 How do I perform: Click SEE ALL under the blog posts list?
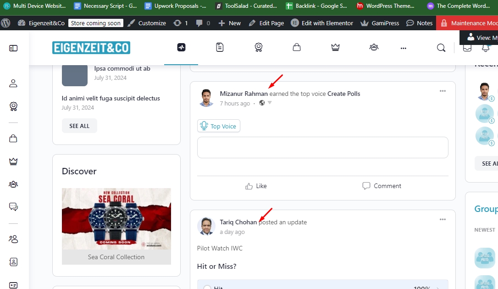tap(79, 126)
